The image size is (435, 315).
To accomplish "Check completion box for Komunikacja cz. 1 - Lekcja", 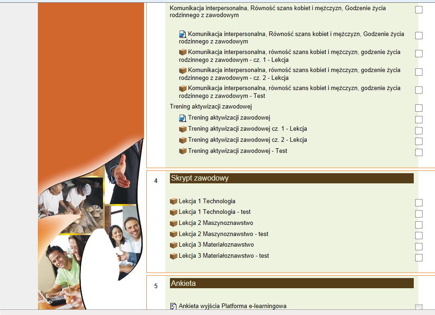I will pos(419,54).
